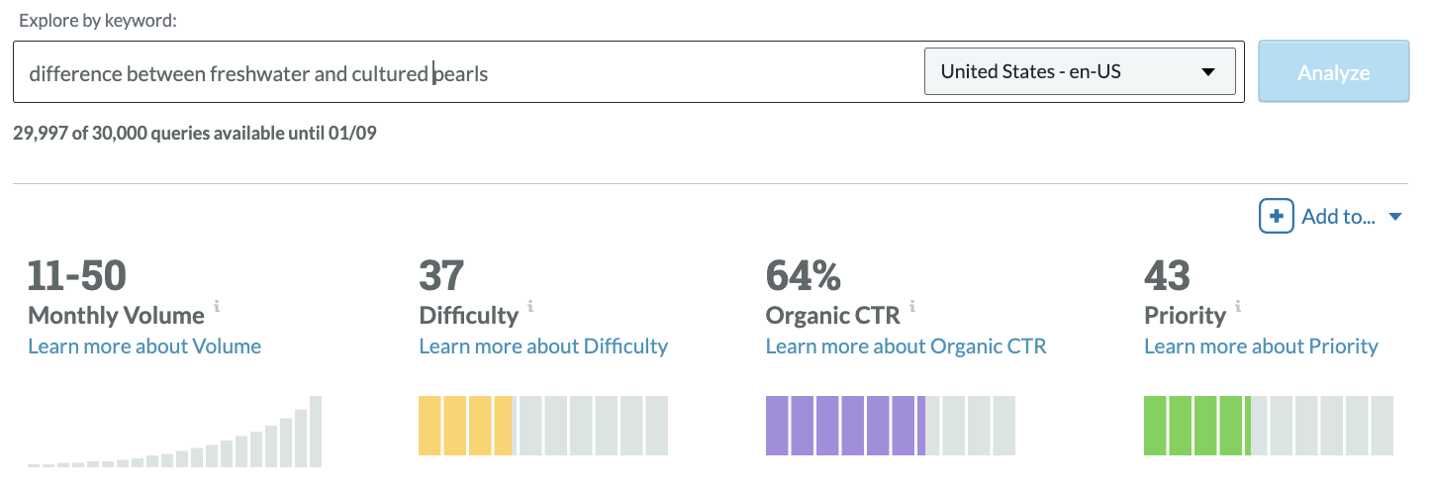Visit Learn more about Priority link
The height and width of the screenshot is (493, 1431).
pos(1261,346)
